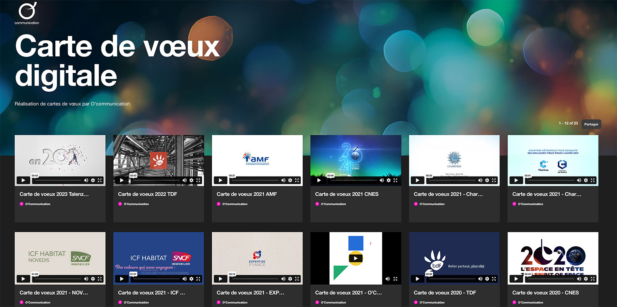Enter fullscreen on Chartres snowflake logo video
This screenshot has width=617, height=307.
pos(494,180)
